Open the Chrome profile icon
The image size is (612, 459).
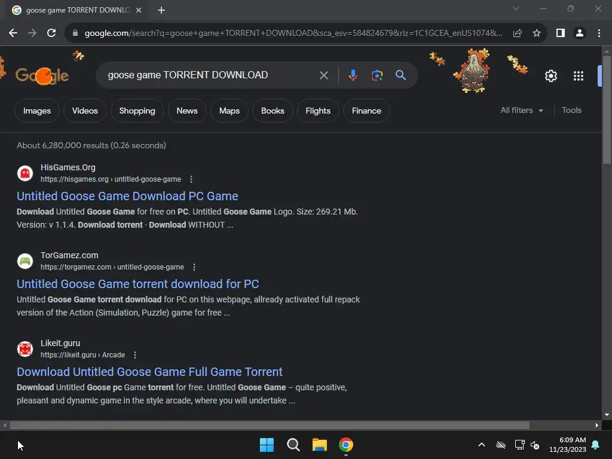pos(580,33)
